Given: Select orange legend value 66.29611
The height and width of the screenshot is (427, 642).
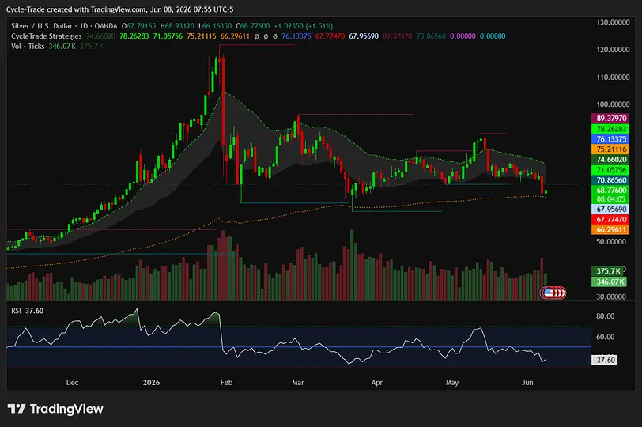Looking at the screenshot, I should (235, 36).
